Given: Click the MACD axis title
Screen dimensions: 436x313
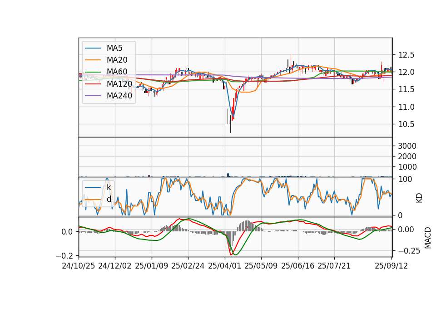Looking at the screenshot, I should (428, 238).
